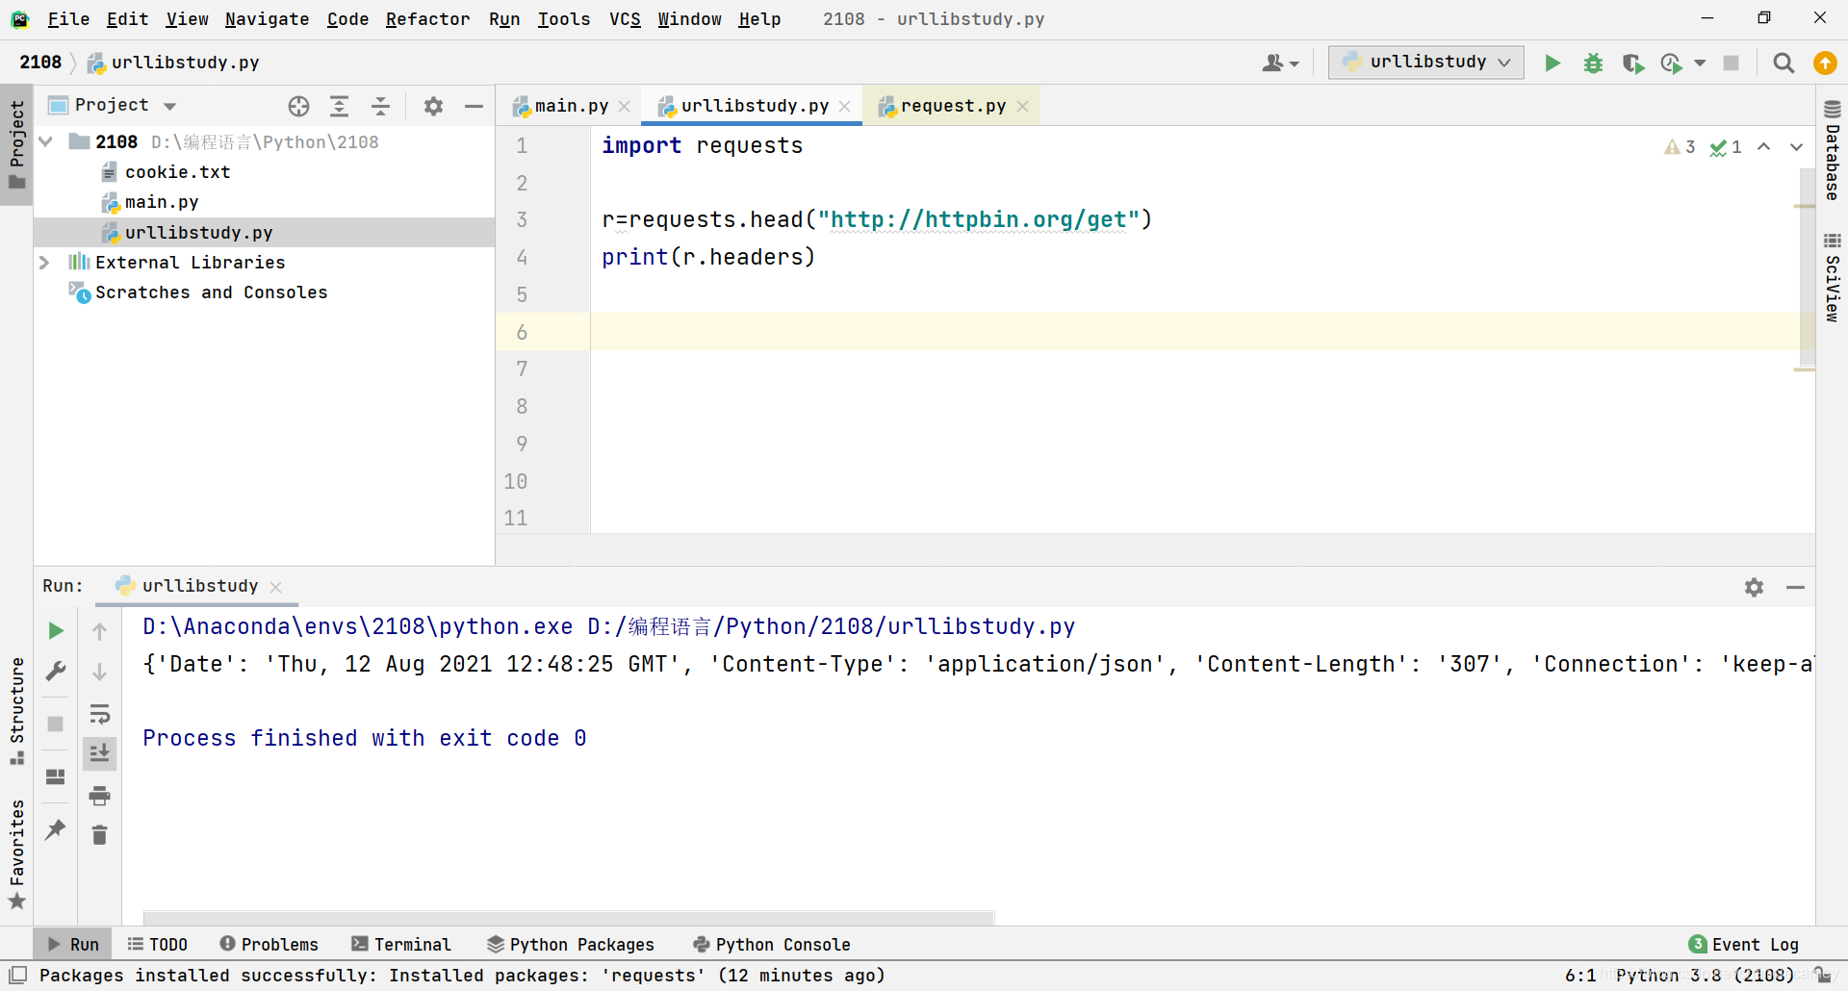Screen dimensions: 1848x991
Task: Select Scratches and Consoles node
Action: [211, 292]
